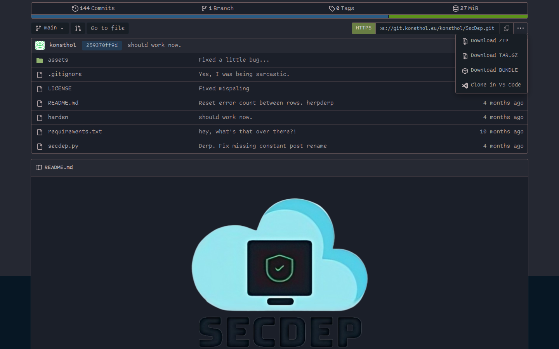
Task: Click the clone URL input field
Action: (437, 28)
